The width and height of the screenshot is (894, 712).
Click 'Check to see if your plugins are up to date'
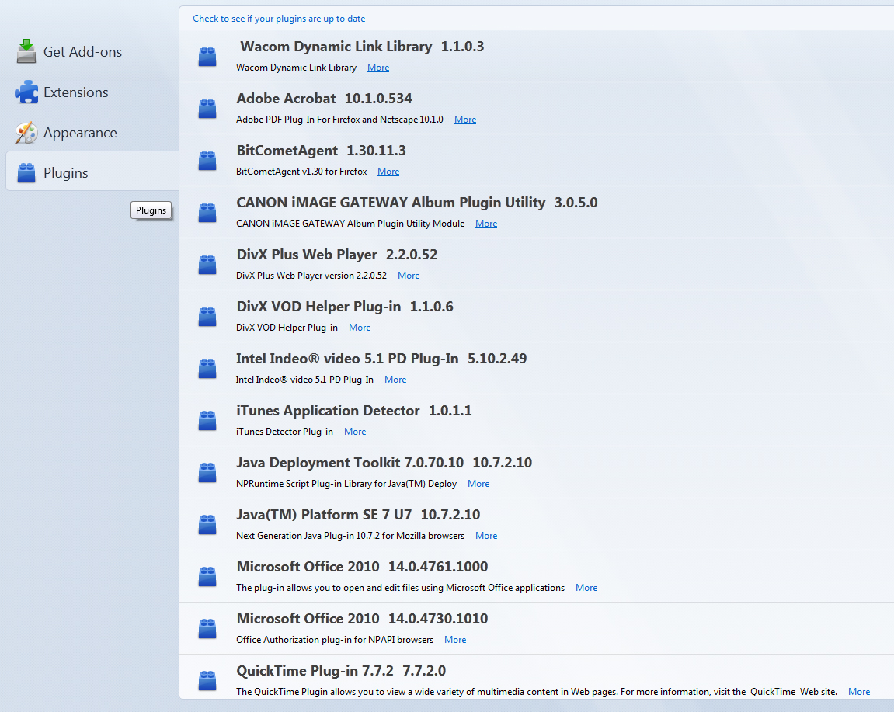coord(279,18)
